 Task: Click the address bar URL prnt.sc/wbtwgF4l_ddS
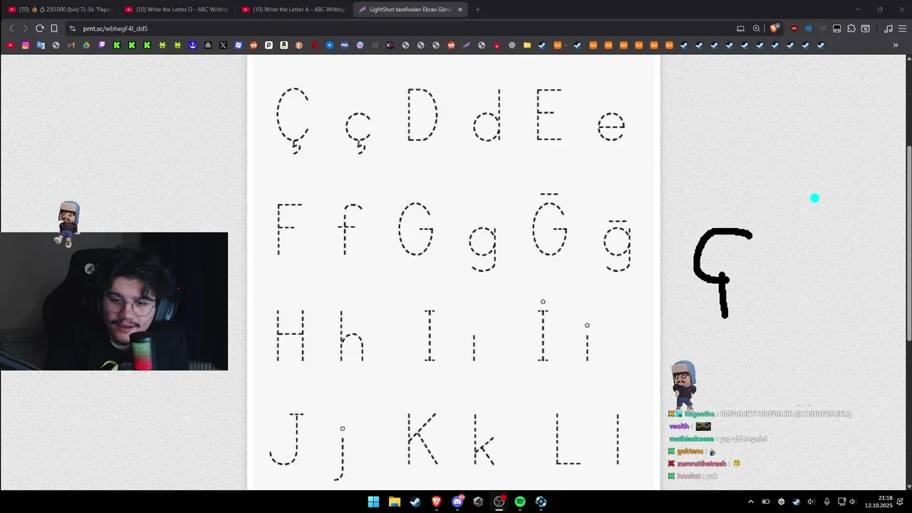(115, 28)
